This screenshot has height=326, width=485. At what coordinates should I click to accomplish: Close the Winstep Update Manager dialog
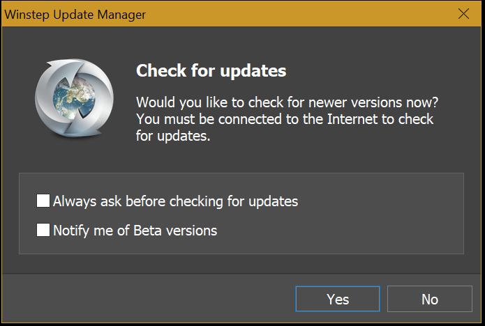click(x=463, y=14)
